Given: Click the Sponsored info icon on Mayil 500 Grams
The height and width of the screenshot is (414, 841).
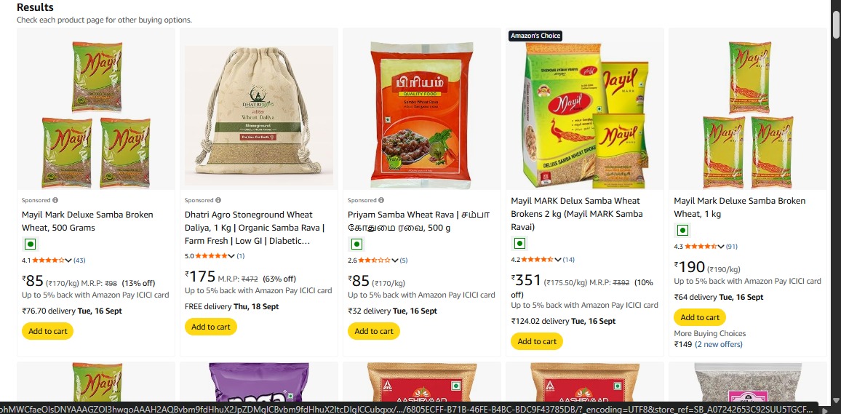Looking at the screenshot, I should (55, 200).
